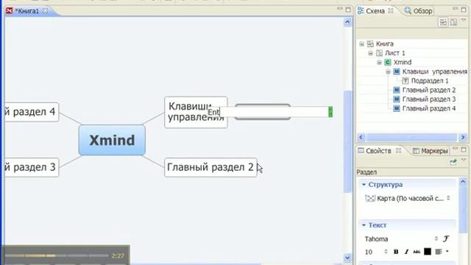Open the Маркеры tab
This screenshot has width=471, height=265.
click(430, 151)
